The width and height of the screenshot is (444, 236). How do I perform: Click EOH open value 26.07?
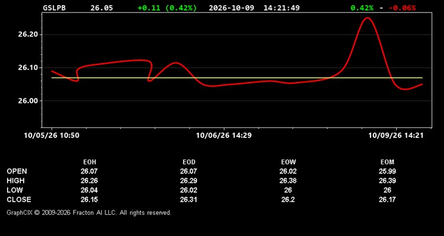tap(89, 171)
